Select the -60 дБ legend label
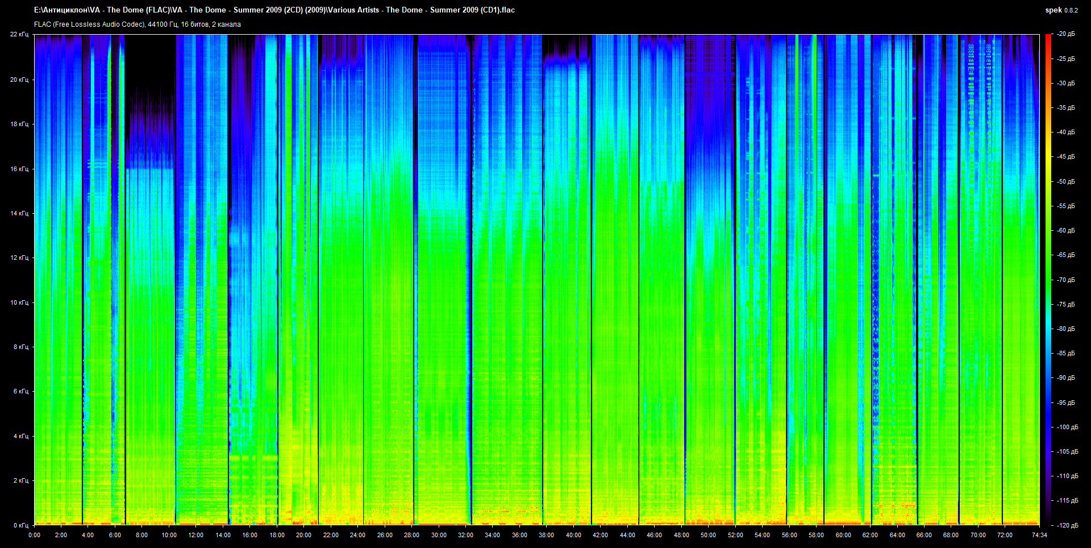 [1066, 231]
